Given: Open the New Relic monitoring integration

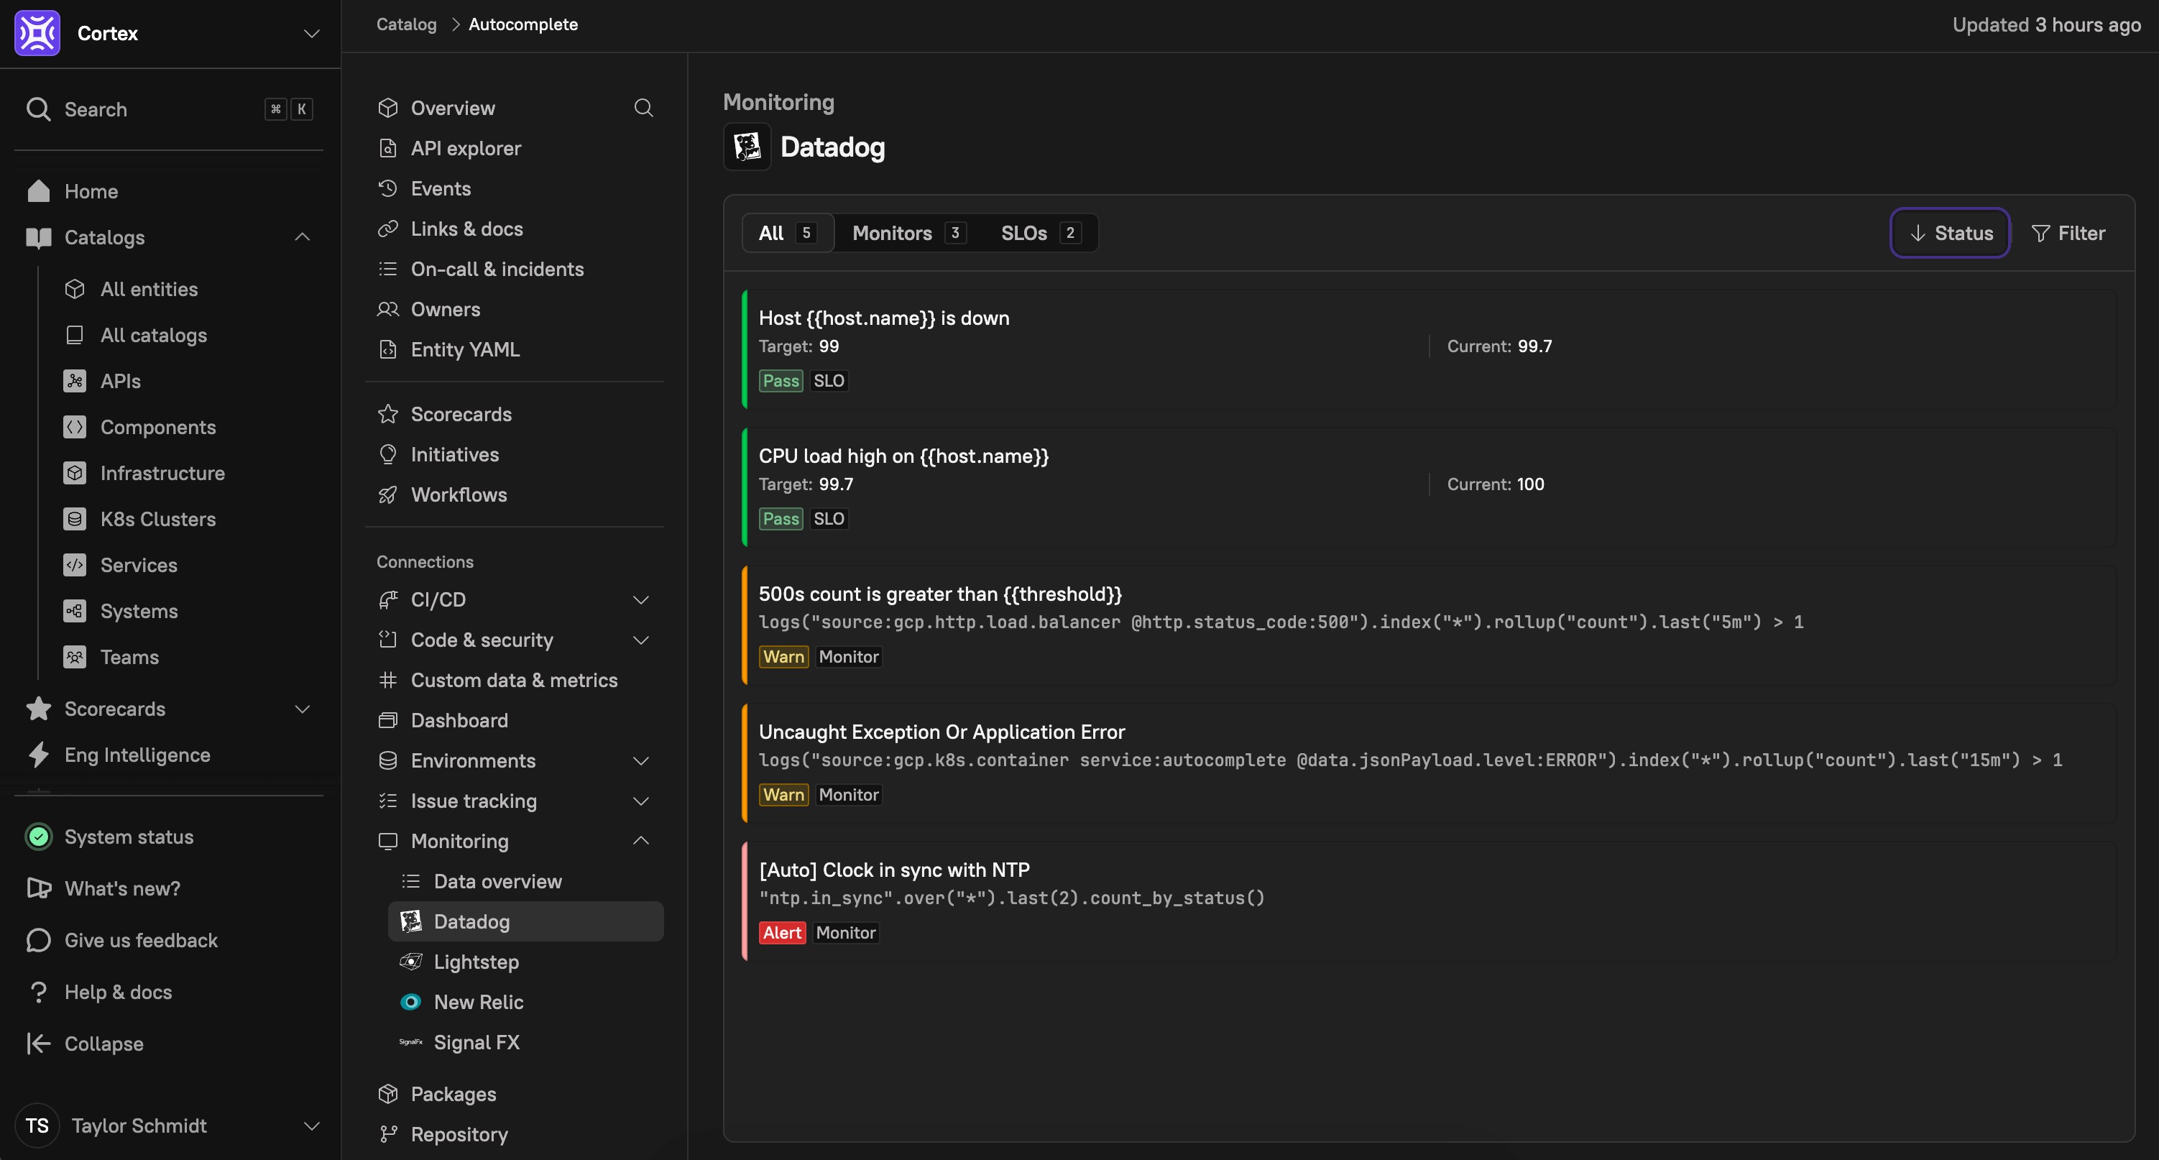Looking at the screenshot, I should click(x=478, y=1002).
